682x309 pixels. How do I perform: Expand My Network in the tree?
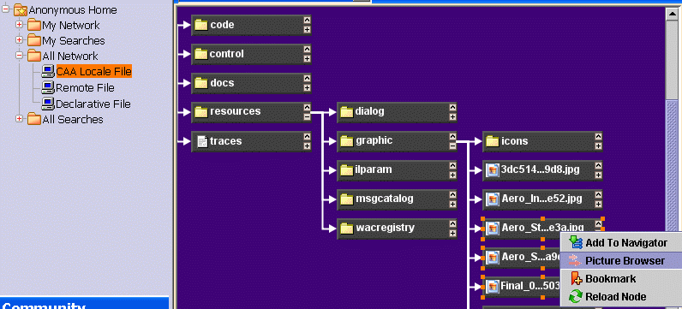pyautogui.click(x=19, y=25)
